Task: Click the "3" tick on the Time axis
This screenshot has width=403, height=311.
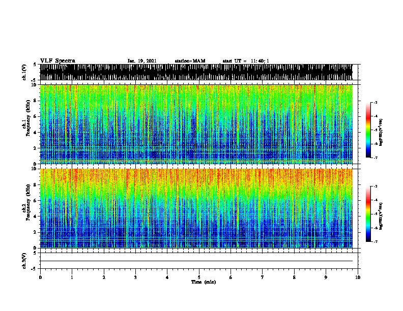Action: coord(135,277)
